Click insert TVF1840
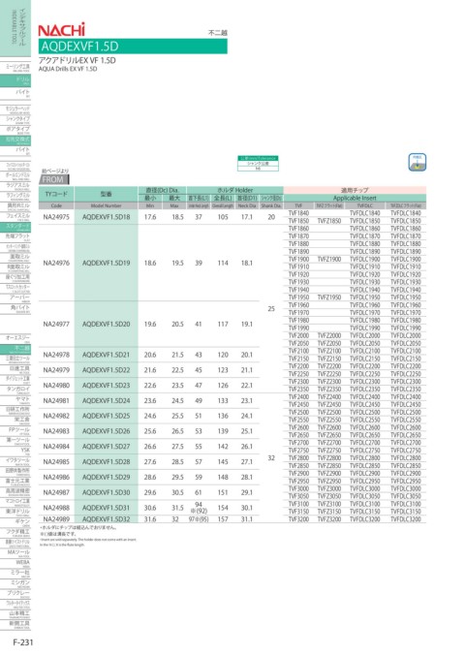This screenshot has width=465, height=656. pyautogui.click(x=298, y=213)
